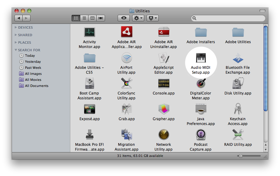Viewport: 280px width, 176px height.
Task: Collapse the SEARCH FOR sidebar section
Action: pos(16,50)
